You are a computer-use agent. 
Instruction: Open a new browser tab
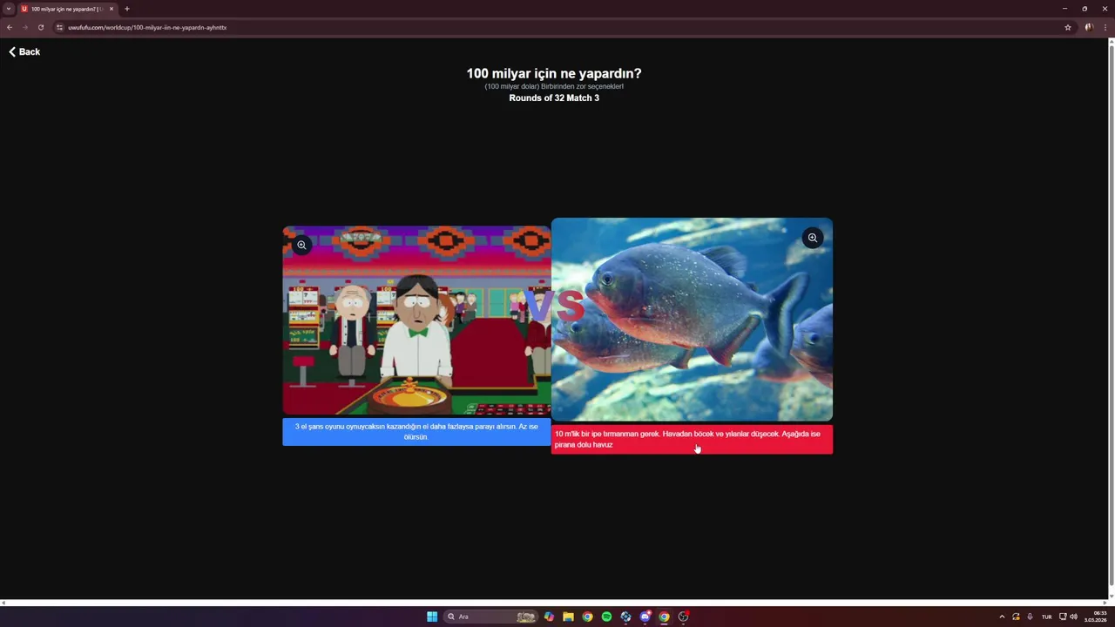(127, 9)
